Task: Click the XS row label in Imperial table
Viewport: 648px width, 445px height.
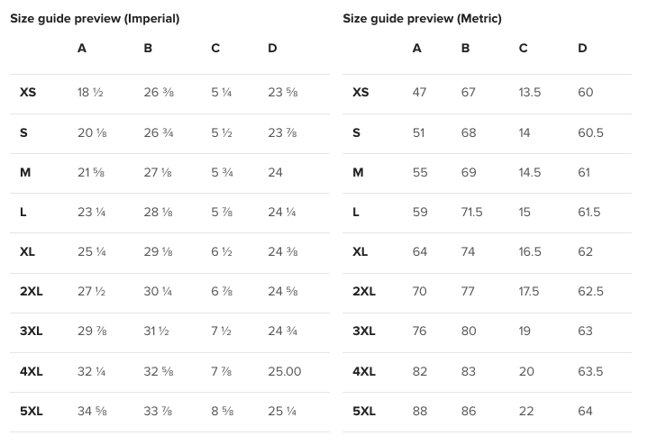Action: click(x=28, y=93)
